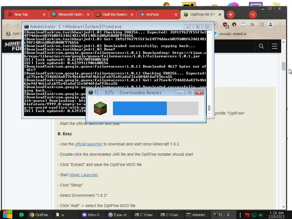Click the cmd window scrollbar down arrow
This screenshot has height=219, width=292.
209,113
